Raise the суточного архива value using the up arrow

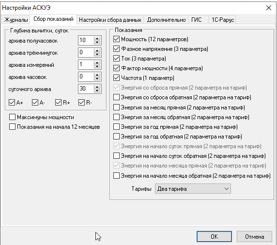tap(97, 87)
